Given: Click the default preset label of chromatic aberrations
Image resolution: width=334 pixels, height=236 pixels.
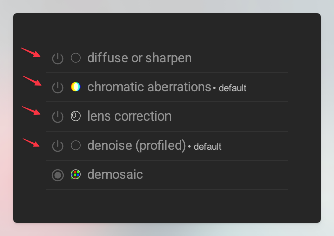Looking at the screenshot, I should point(232,89).
